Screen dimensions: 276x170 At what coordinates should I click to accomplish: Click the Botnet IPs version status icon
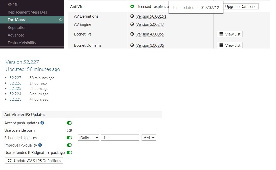click(132, 34)
